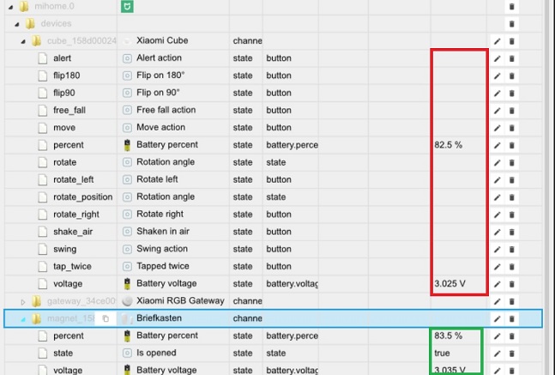The height and width of the screenshot is (375, 555).
Task: Click the Xiaomi Cube name
Action: coord(162,40)
